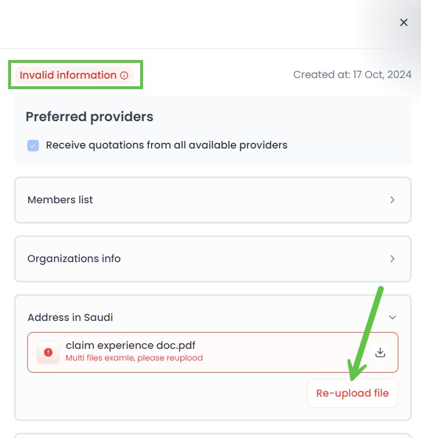Viewport: 421px width, 438px height.
Task: Click the 'Receive quotations from all available providers' label
Action: tap(166, 145)
